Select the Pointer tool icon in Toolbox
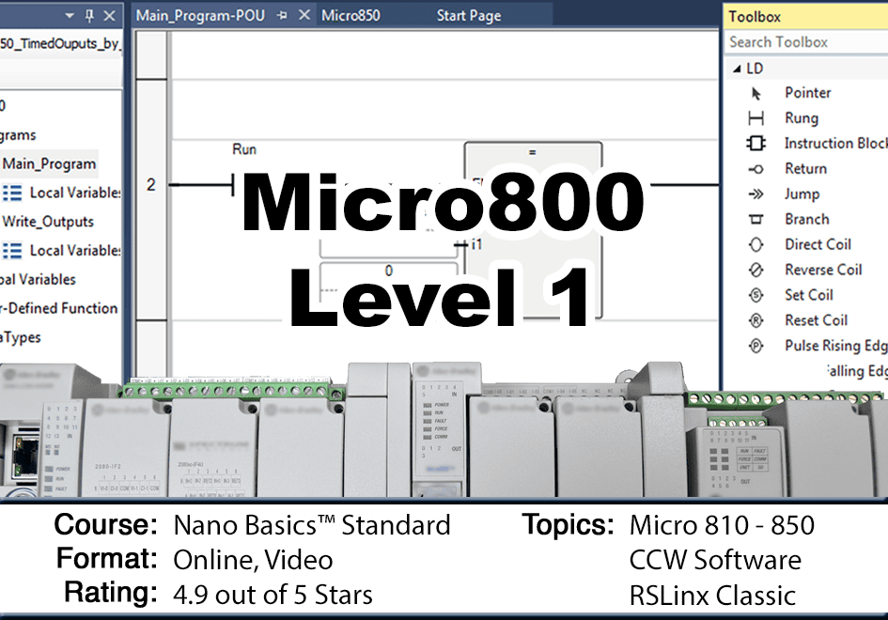The height and width of the screenshot is (620, 888). click(x=756, y=93)
